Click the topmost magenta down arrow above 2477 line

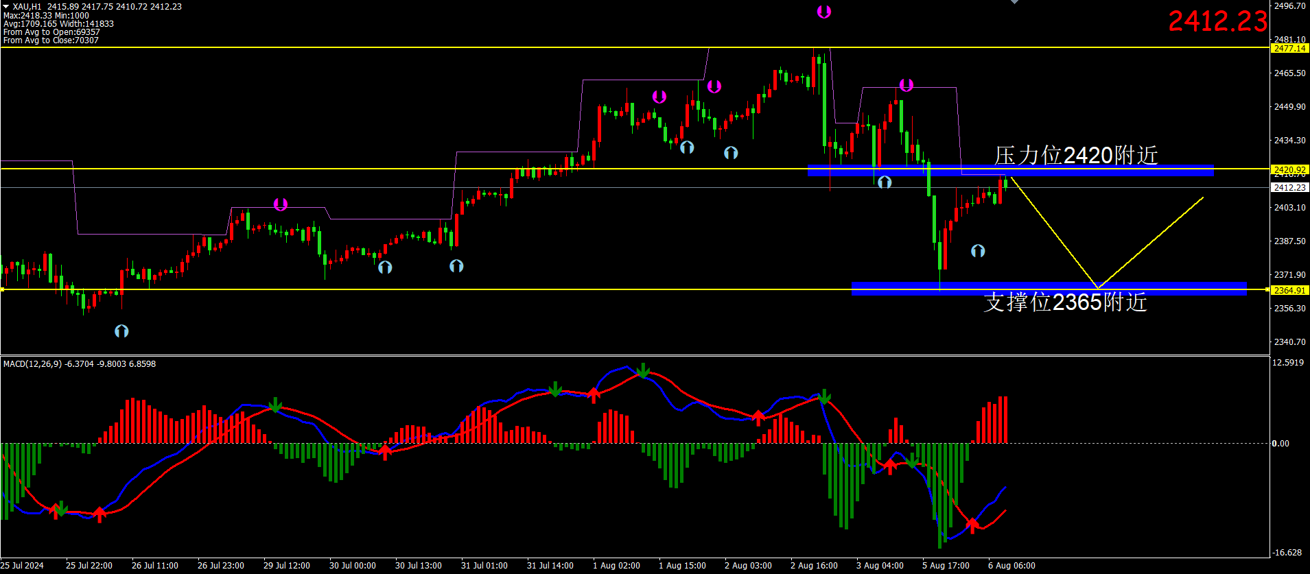pyautogui.click(x=823, y=12)
